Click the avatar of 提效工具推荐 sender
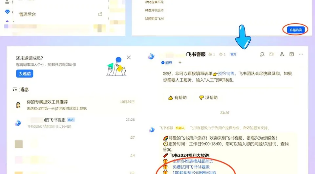 pos(18,105)
